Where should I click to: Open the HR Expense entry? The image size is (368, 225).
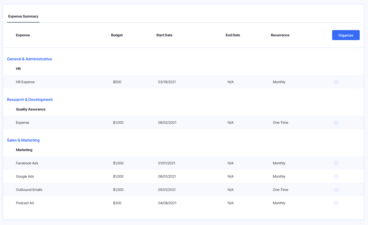[25, 82]
